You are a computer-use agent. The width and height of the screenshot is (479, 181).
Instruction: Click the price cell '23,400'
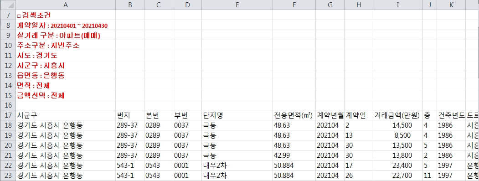tap(398, 165)
